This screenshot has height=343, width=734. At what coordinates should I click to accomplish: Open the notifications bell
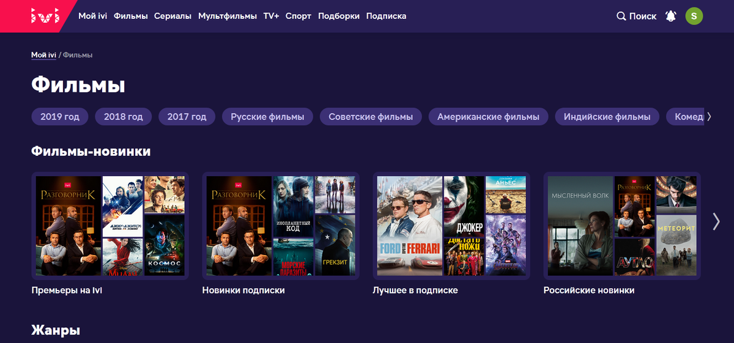[x=671, y=16]
